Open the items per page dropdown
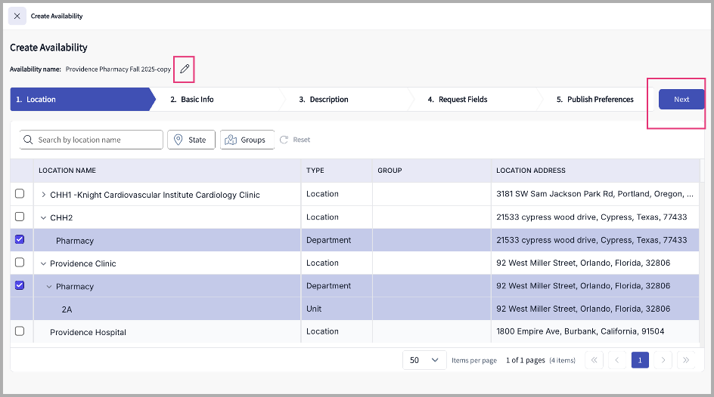The height and width of the screenshot is (397, 714). 424,360
